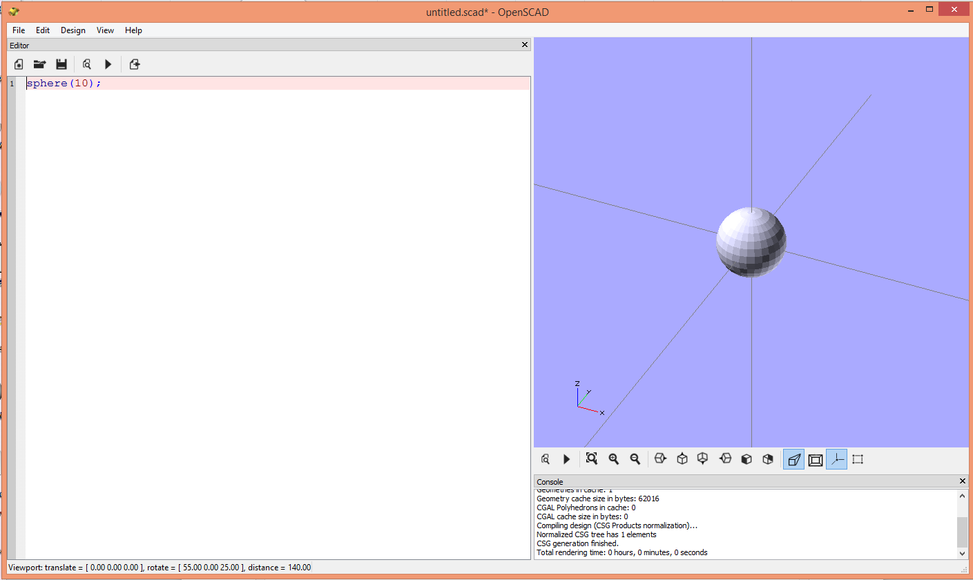Open the View menu
Image resolution: width=973 pixels, height=580 pixels.
click(105, 30)
